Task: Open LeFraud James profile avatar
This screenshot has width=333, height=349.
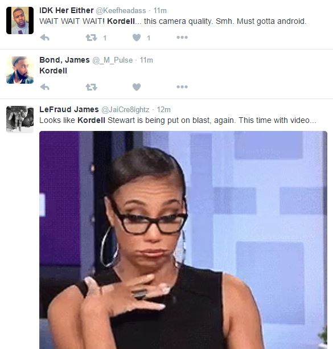Action: tap(20, 120)
